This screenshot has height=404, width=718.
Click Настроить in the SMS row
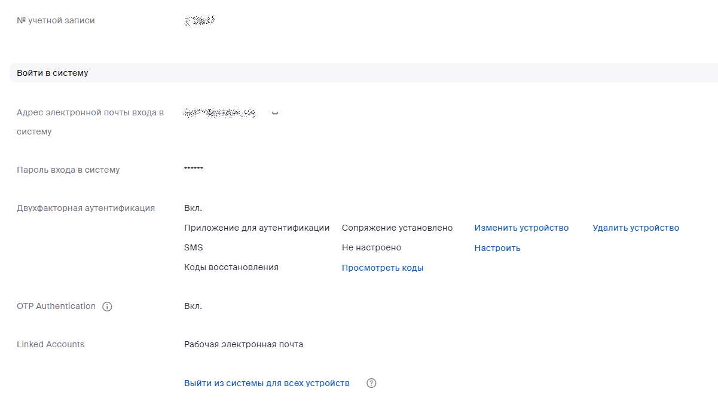[497, 248]
